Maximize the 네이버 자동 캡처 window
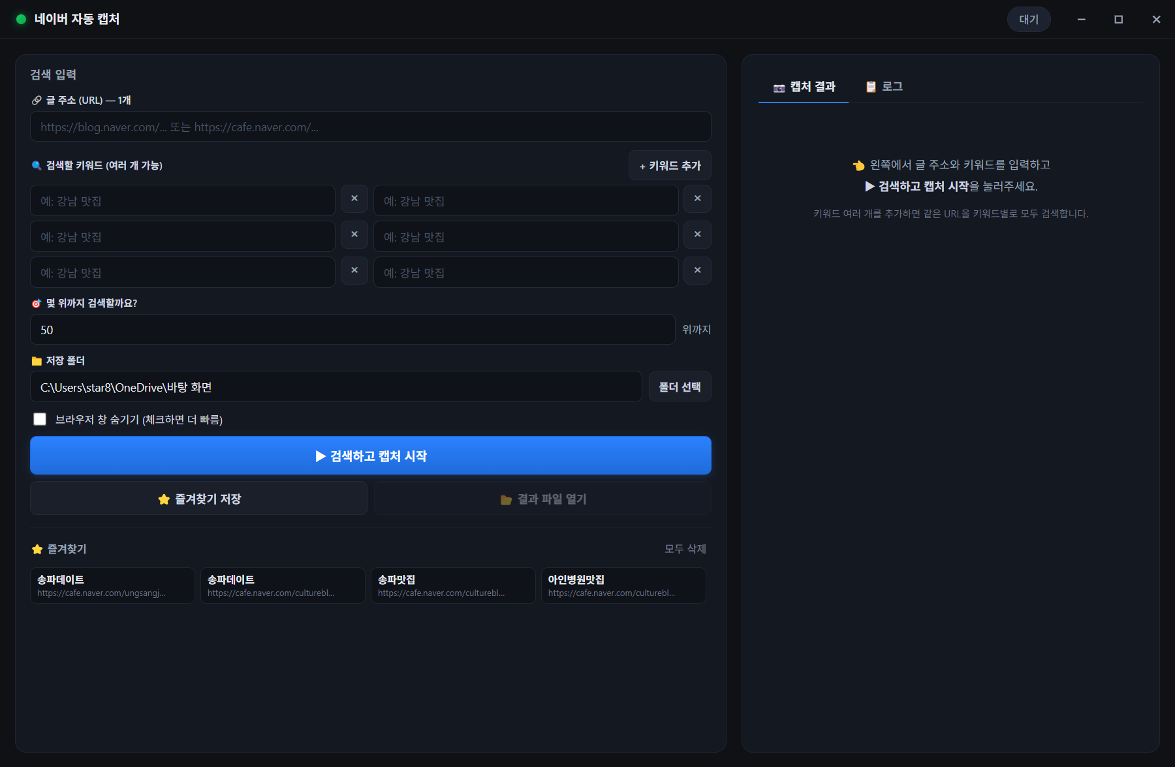The image size is (1175, 767). pyautogui.click(x=1118, y=20)
